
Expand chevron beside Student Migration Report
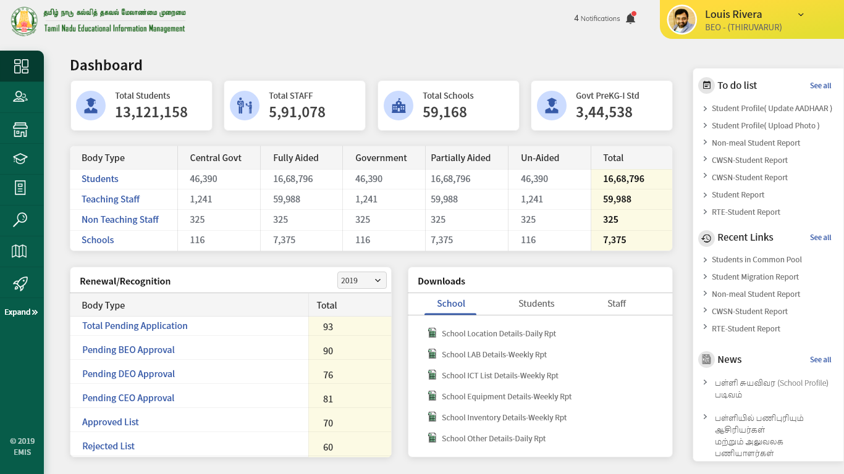705,276
